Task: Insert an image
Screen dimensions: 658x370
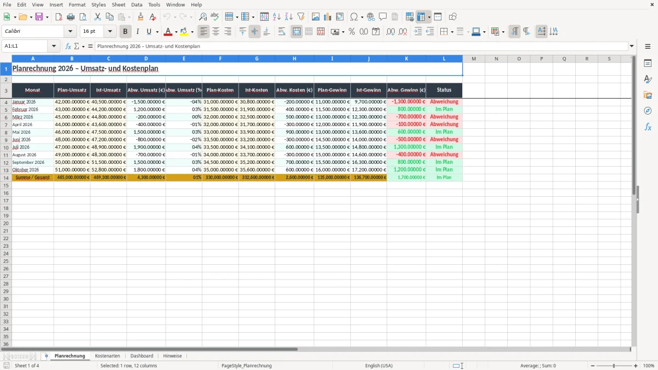Action: click(x=316, y=17)
